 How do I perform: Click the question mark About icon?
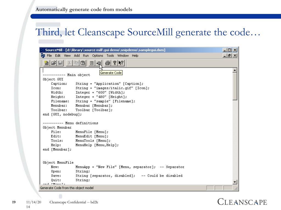pyautogui.click(x=114, y=63)
